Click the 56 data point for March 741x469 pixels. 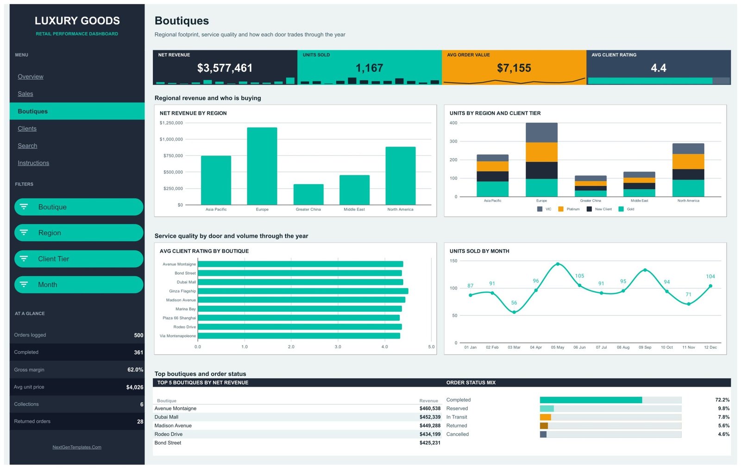click(514, 312)
